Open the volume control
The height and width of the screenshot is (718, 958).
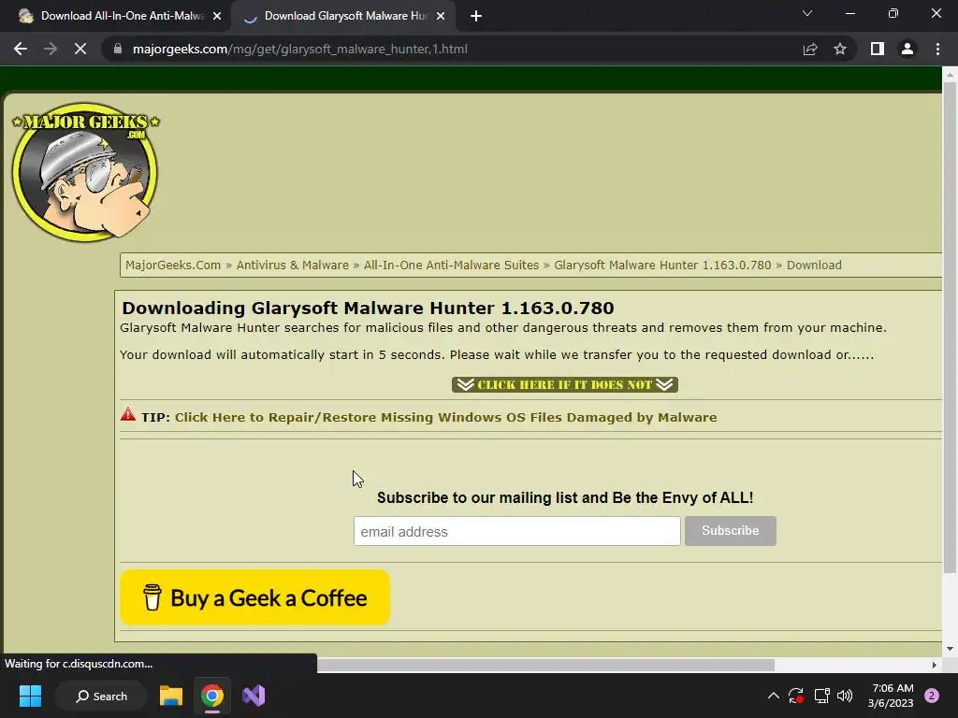coord(845,696)
